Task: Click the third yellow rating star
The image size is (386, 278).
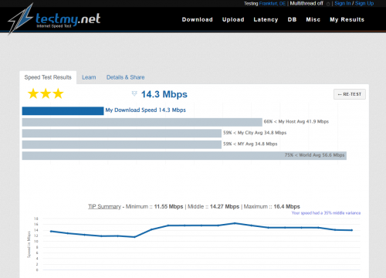Action: (58, 93)
